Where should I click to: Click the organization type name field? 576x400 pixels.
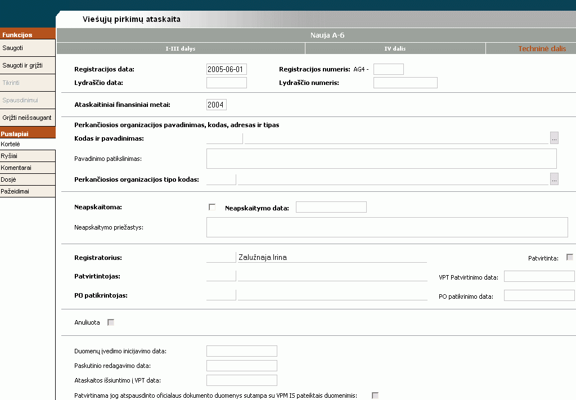tap(393, 179)
